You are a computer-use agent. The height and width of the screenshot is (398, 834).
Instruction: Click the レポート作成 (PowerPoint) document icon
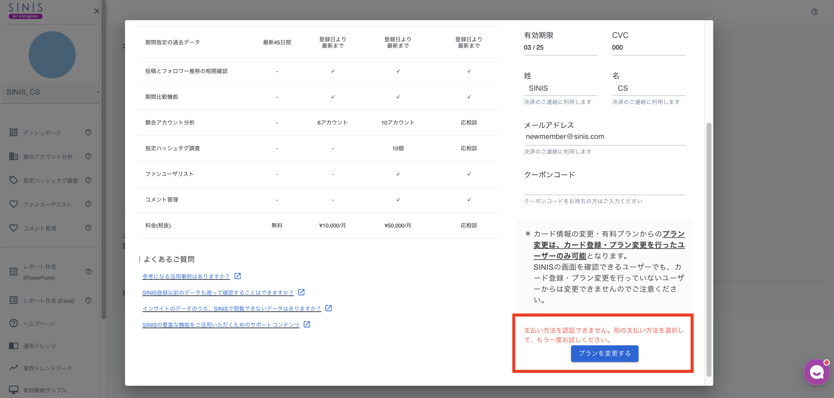pos(13,272)
